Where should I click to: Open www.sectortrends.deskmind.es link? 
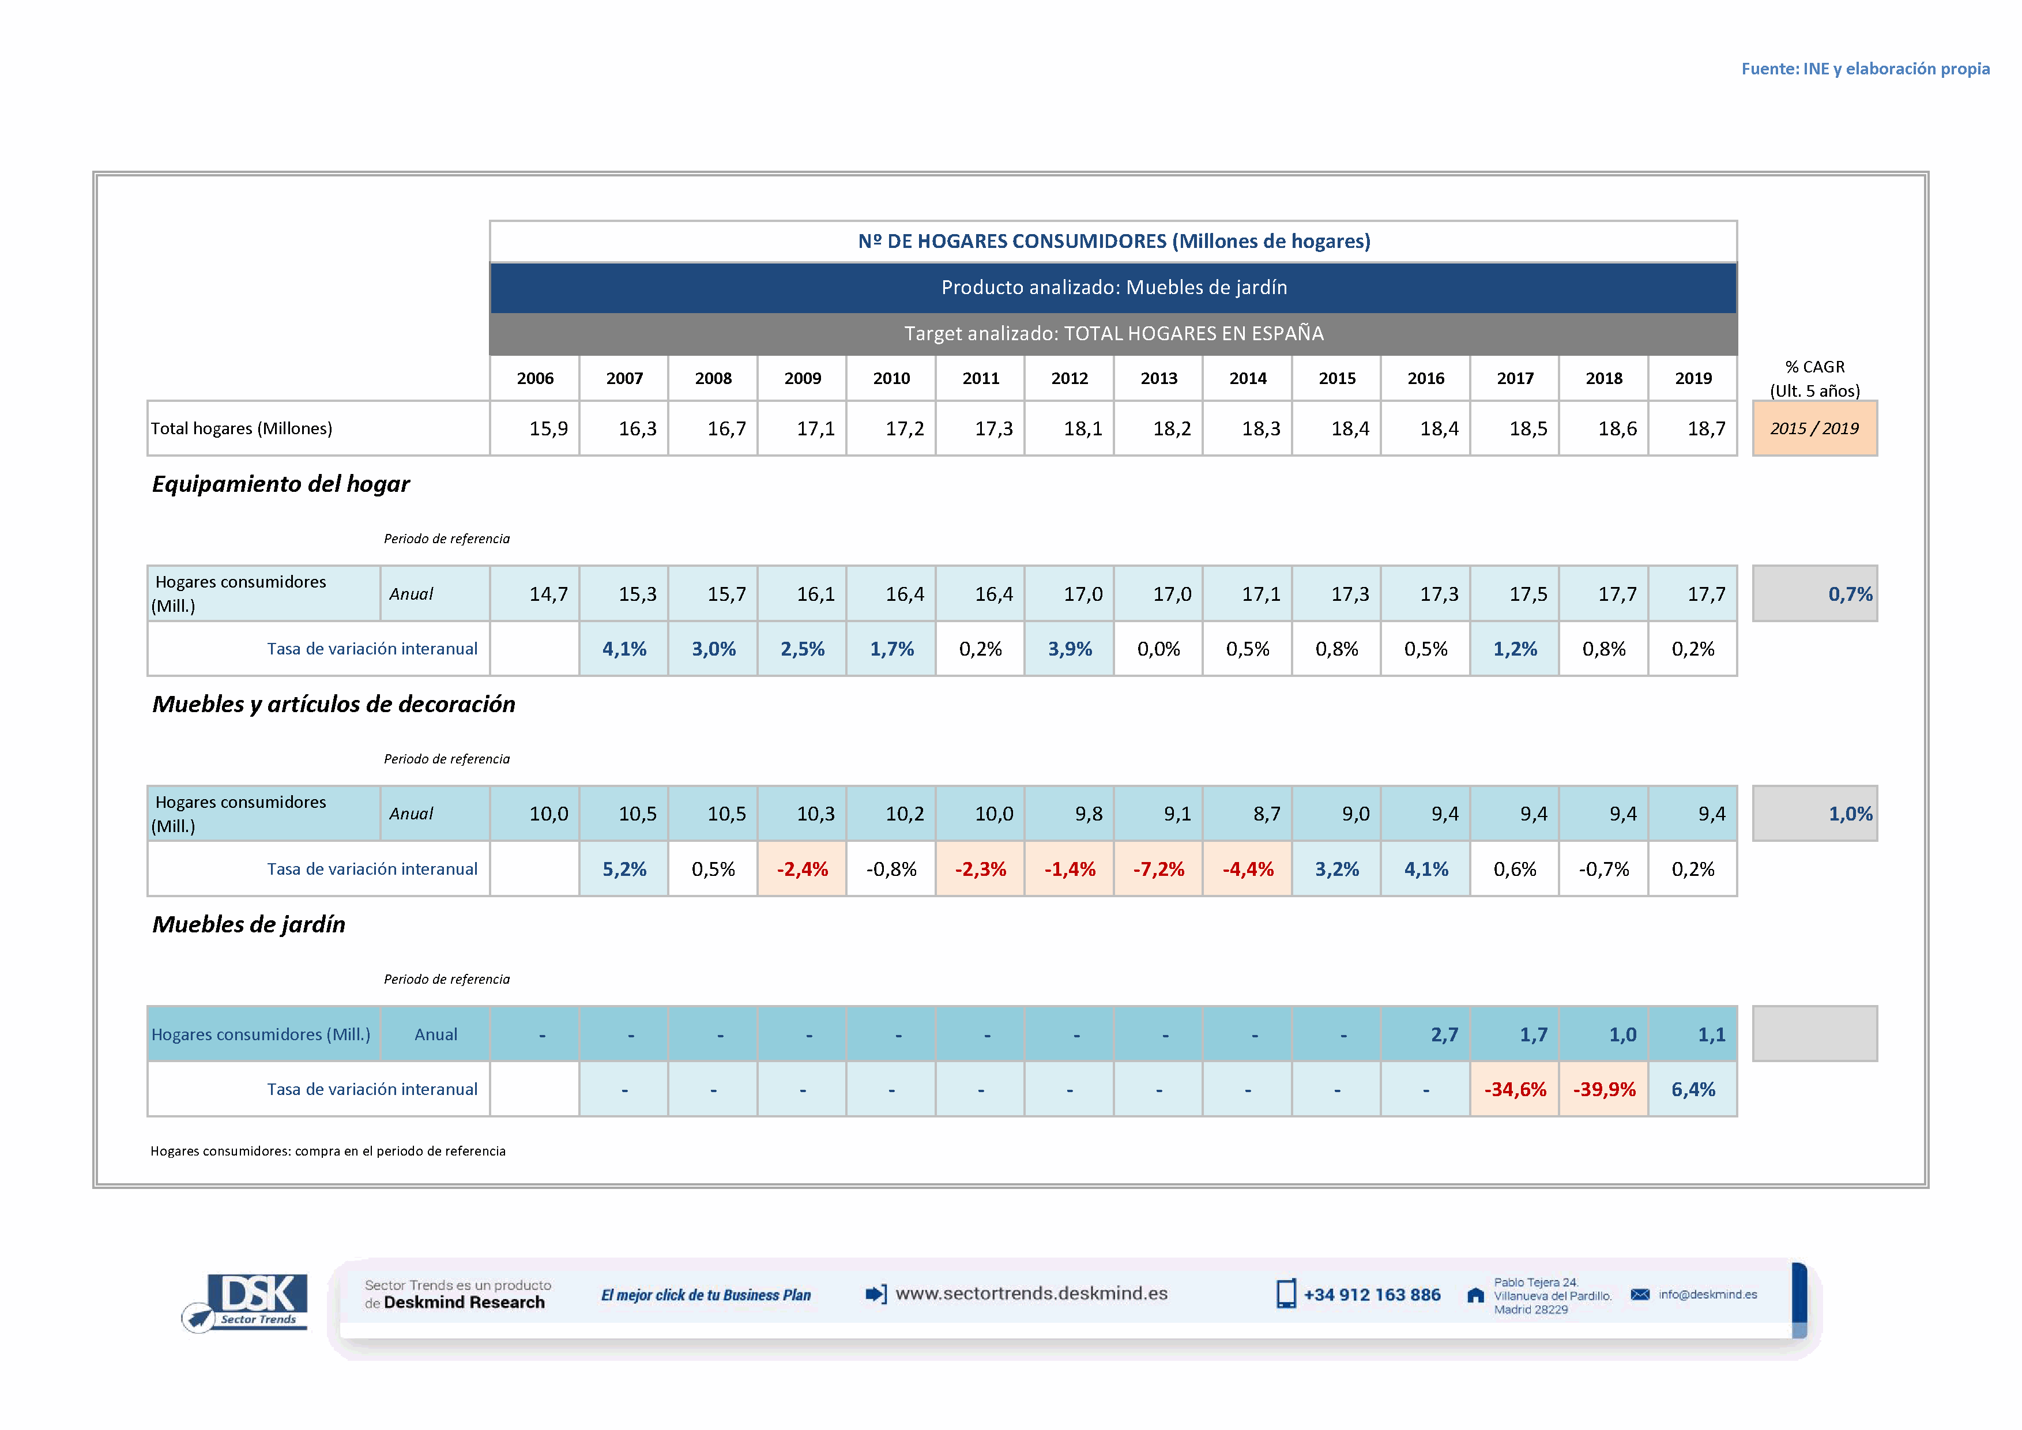pos(1031,1293)
